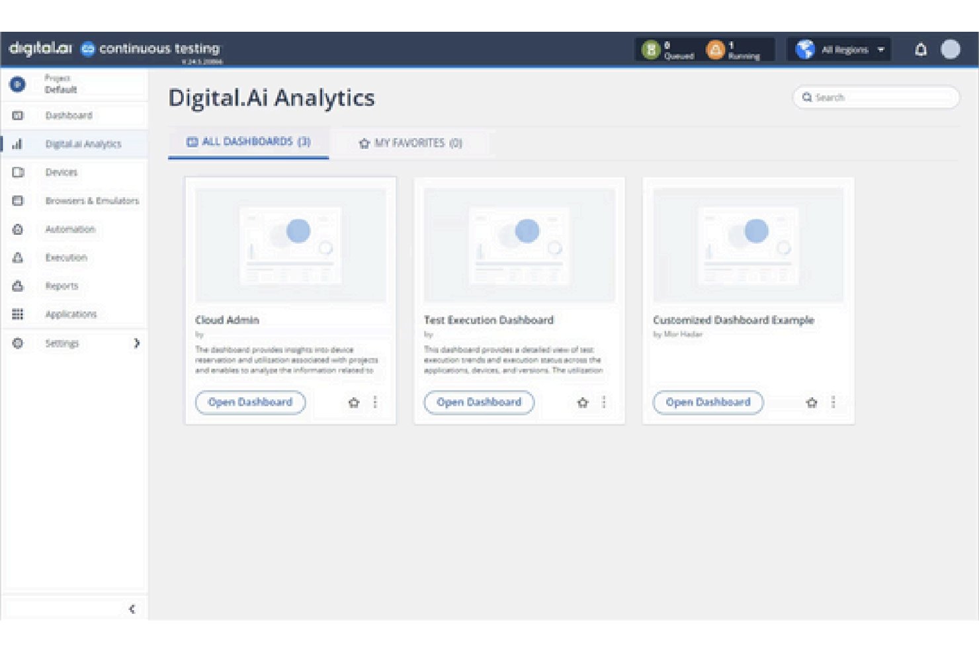Screen dimensions: 979x653
Task: Click the Digital.ai Analytics bar chart icon
Action: pos(18,144)
